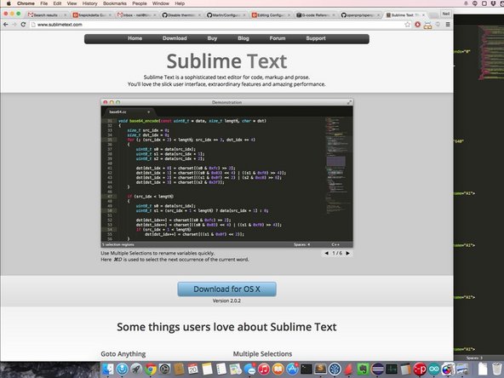Open iTunes in the dock
This screenshot has height=378, width=504.
click(x=264, y=369)
